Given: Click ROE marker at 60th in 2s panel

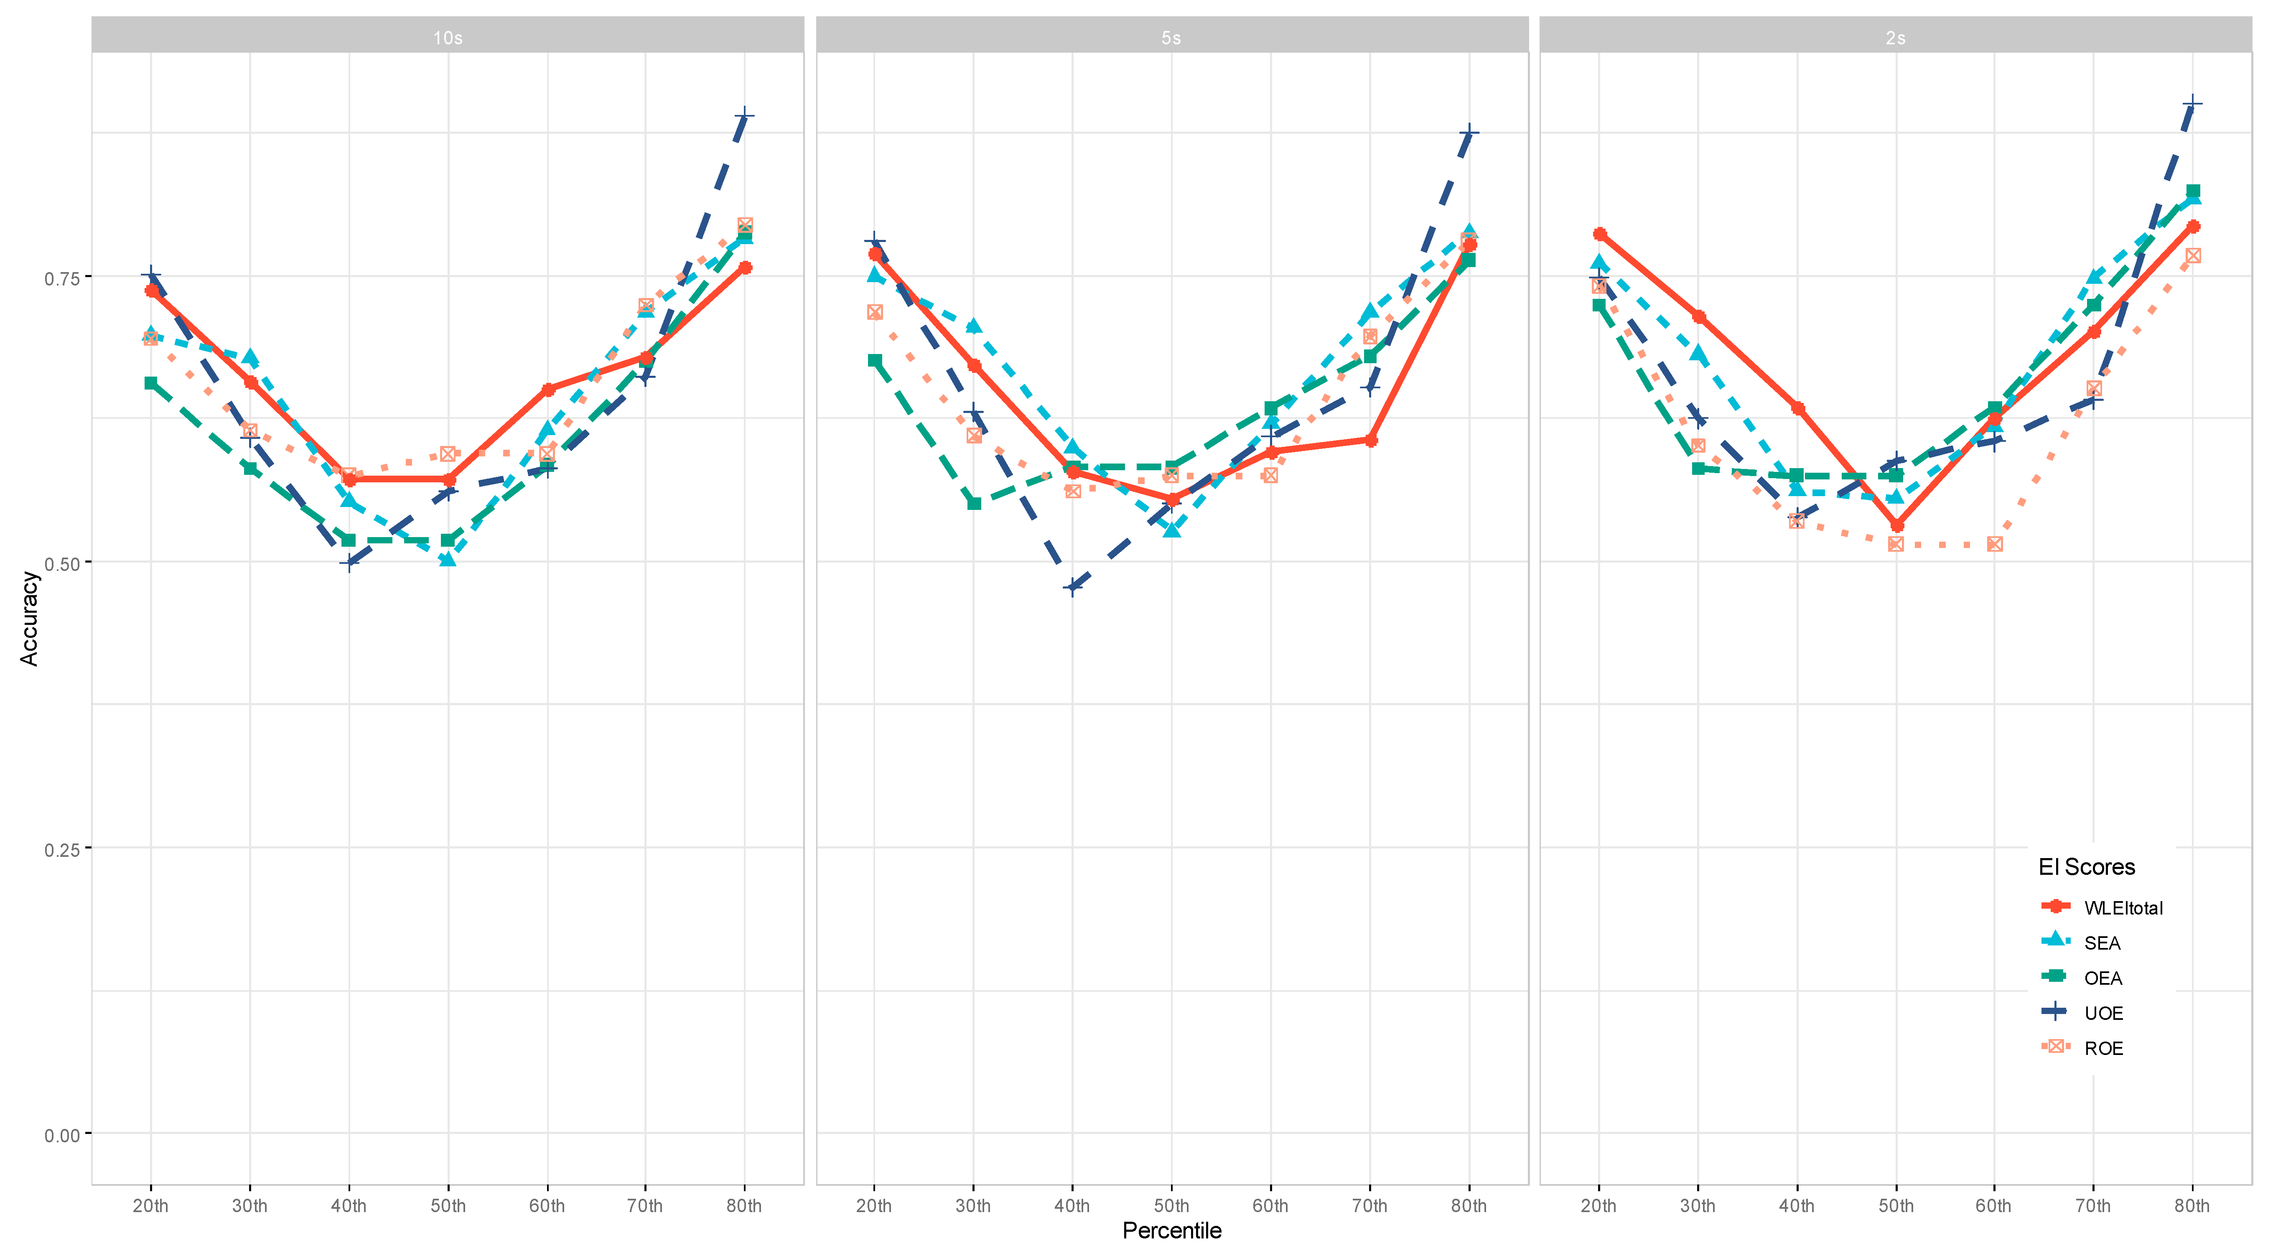Looking at the screenshot, I should 1994,544.
